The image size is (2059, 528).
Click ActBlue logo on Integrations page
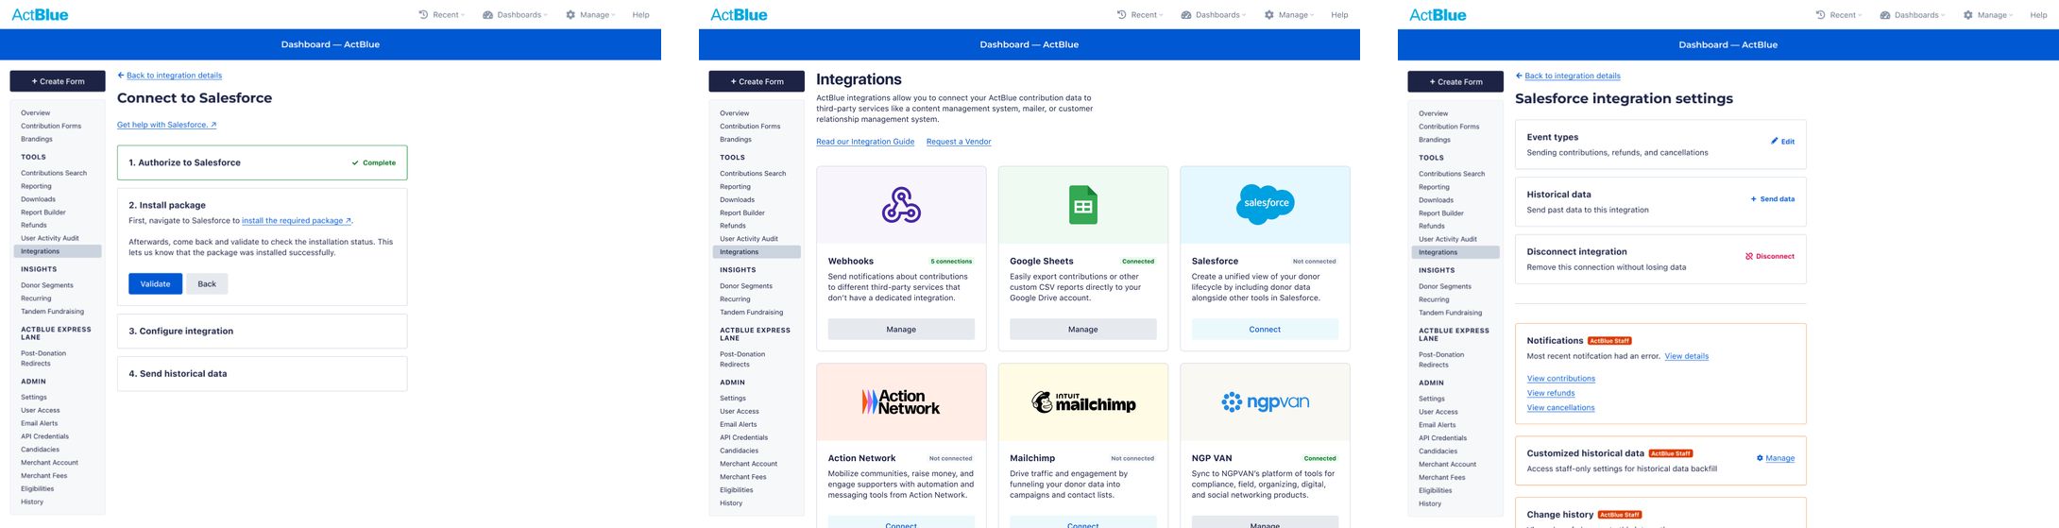point(739,15)
